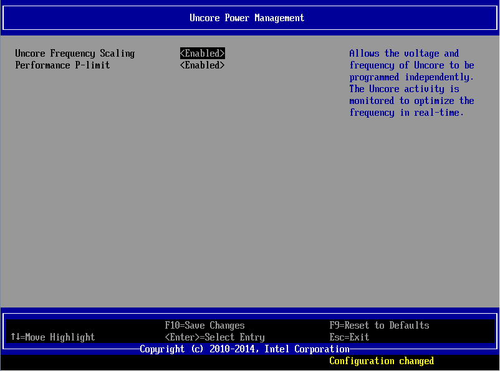The width and height of the screenshot is (500, 371).
Task: Click the Uncore Power Management title bar
Action: coord(247,17)
